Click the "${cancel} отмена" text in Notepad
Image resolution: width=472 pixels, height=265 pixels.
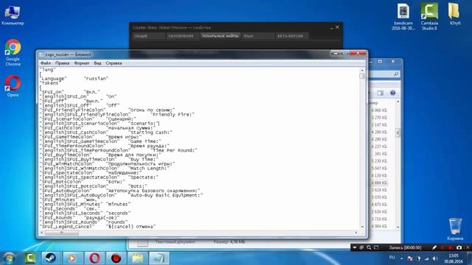(131, 227)
